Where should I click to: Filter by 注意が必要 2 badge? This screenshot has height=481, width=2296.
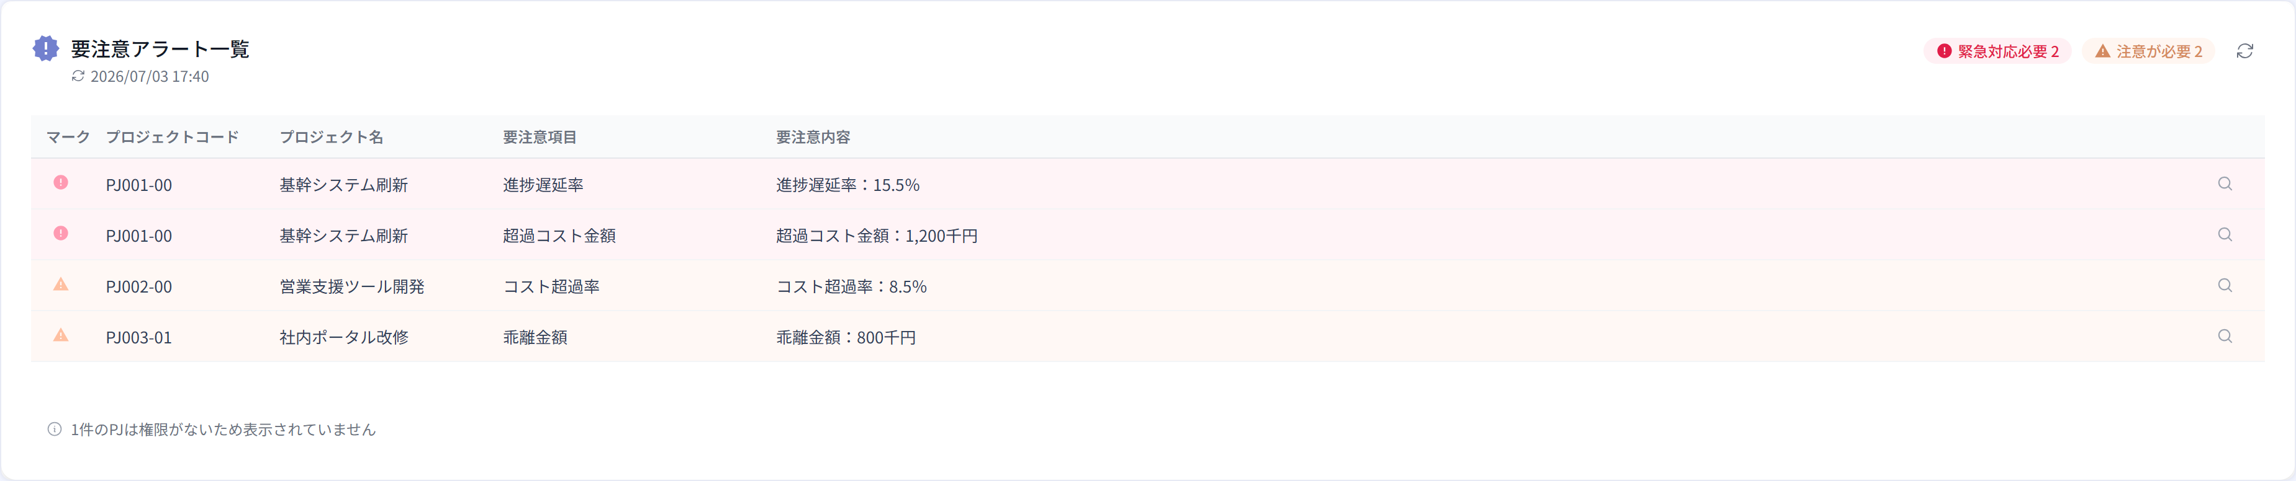[2148, 51]
